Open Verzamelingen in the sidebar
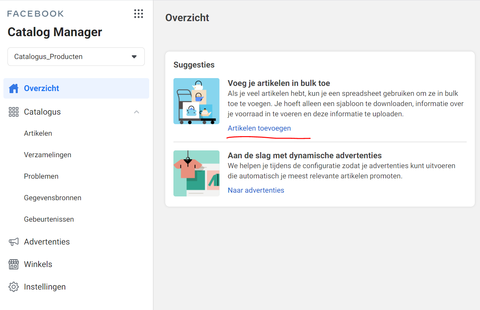This screenshot has width=480, height=310. [47, 155]
